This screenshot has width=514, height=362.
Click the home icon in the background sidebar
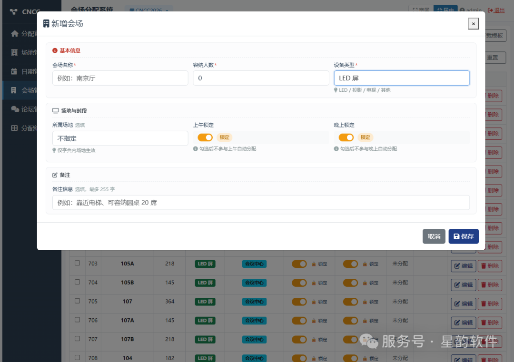click(14, 33)
